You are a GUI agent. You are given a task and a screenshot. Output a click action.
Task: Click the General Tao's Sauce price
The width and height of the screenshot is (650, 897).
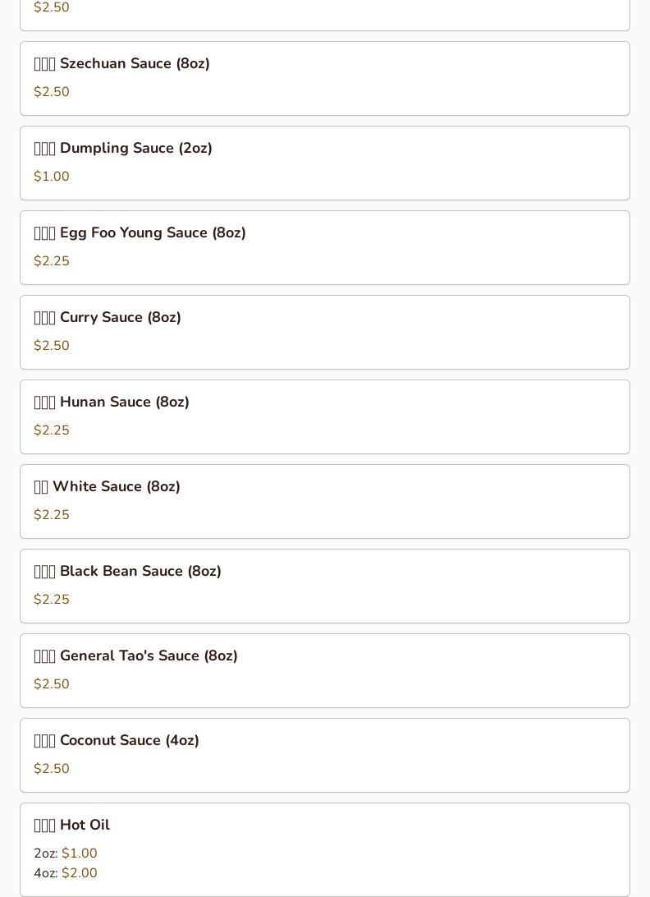click(52, 684)
